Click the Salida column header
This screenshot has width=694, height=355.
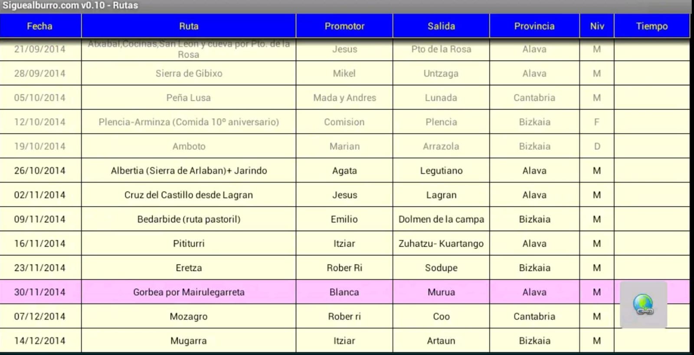click(x=441, y=26)
